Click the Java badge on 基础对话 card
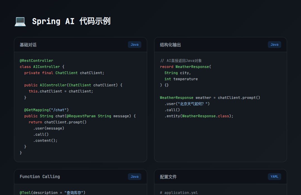 coord(135,45)
